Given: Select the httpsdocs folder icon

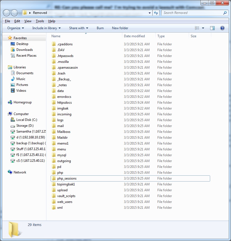Looking at the screenshot, I should [x=54, y=103].
